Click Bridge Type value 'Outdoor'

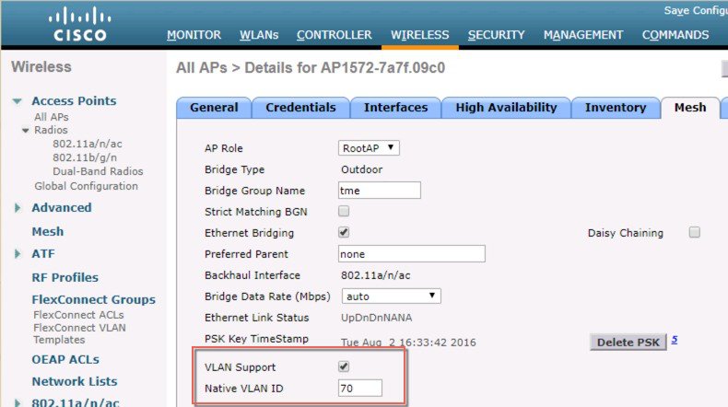click(x=361, y=169)
